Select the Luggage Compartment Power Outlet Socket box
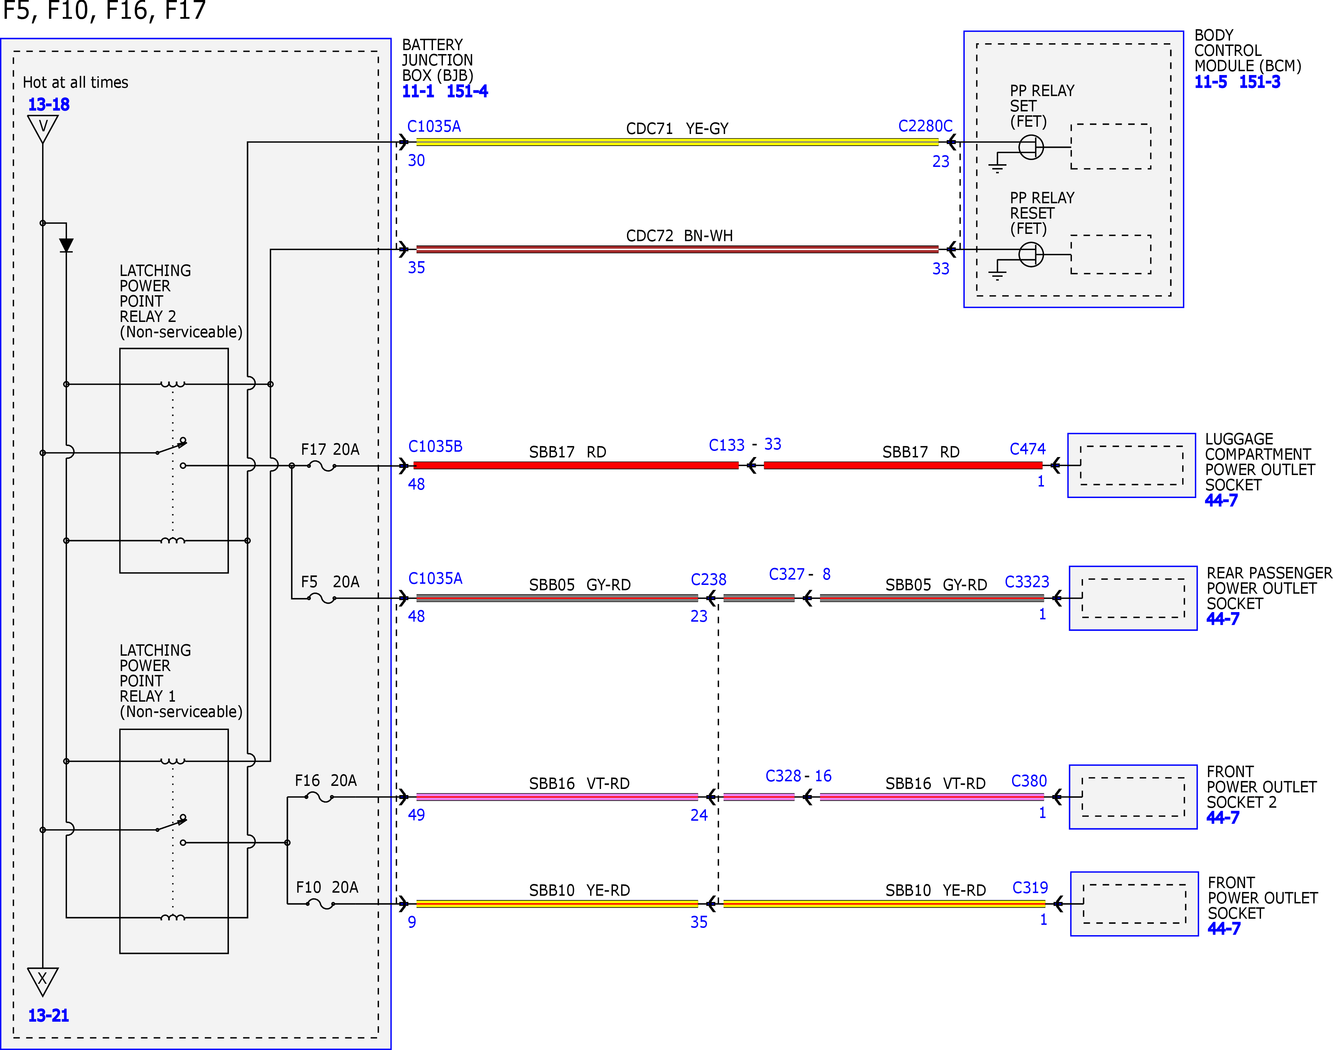The height and width of the screenshot is (1050, 1333). 1132,466
